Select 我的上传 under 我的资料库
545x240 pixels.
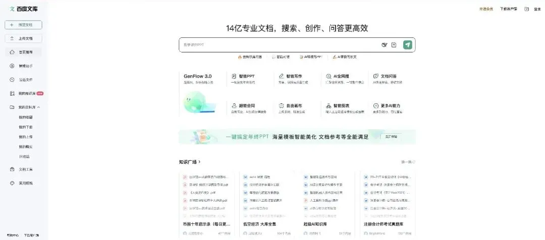pyautogui.click(x=25, y=137)
